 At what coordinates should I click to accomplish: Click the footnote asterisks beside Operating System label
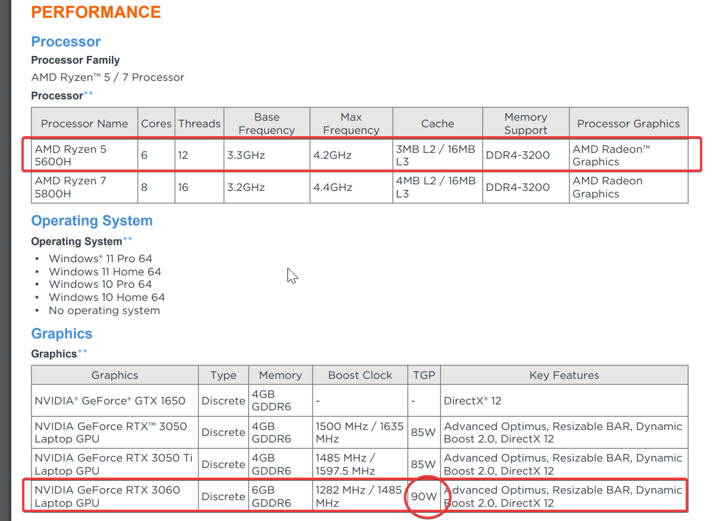pyautogui.click(x=127, y=240)
